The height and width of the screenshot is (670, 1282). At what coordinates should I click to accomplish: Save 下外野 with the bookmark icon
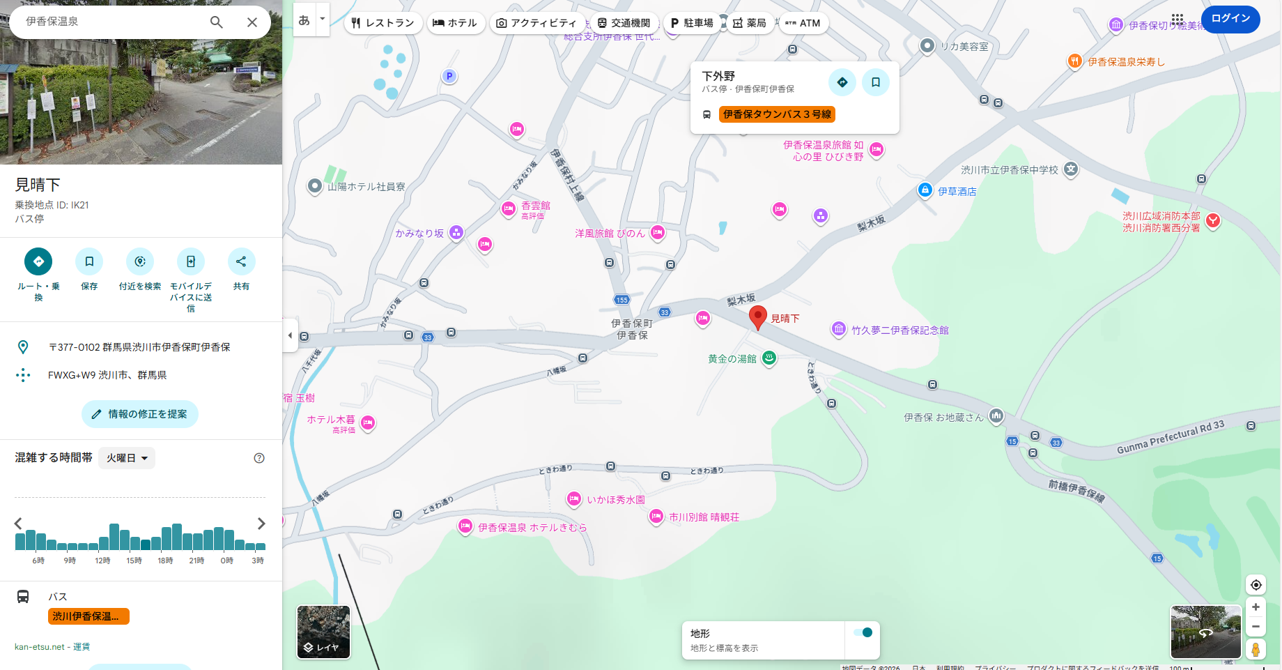pos(876,82)
